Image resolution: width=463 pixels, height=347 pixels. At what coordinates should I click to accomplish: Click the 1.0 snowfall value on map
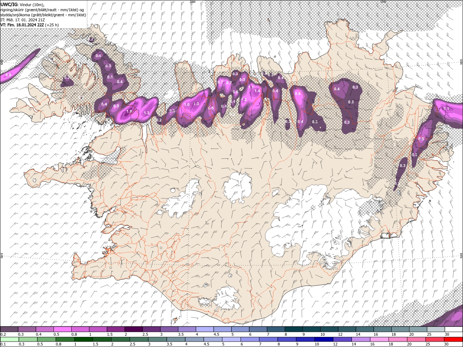click(187, 104)
